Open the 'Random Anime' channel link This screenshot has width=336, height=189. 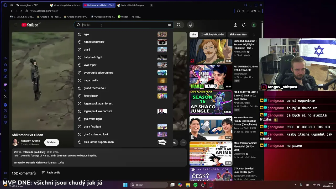[x=30, y=141]
